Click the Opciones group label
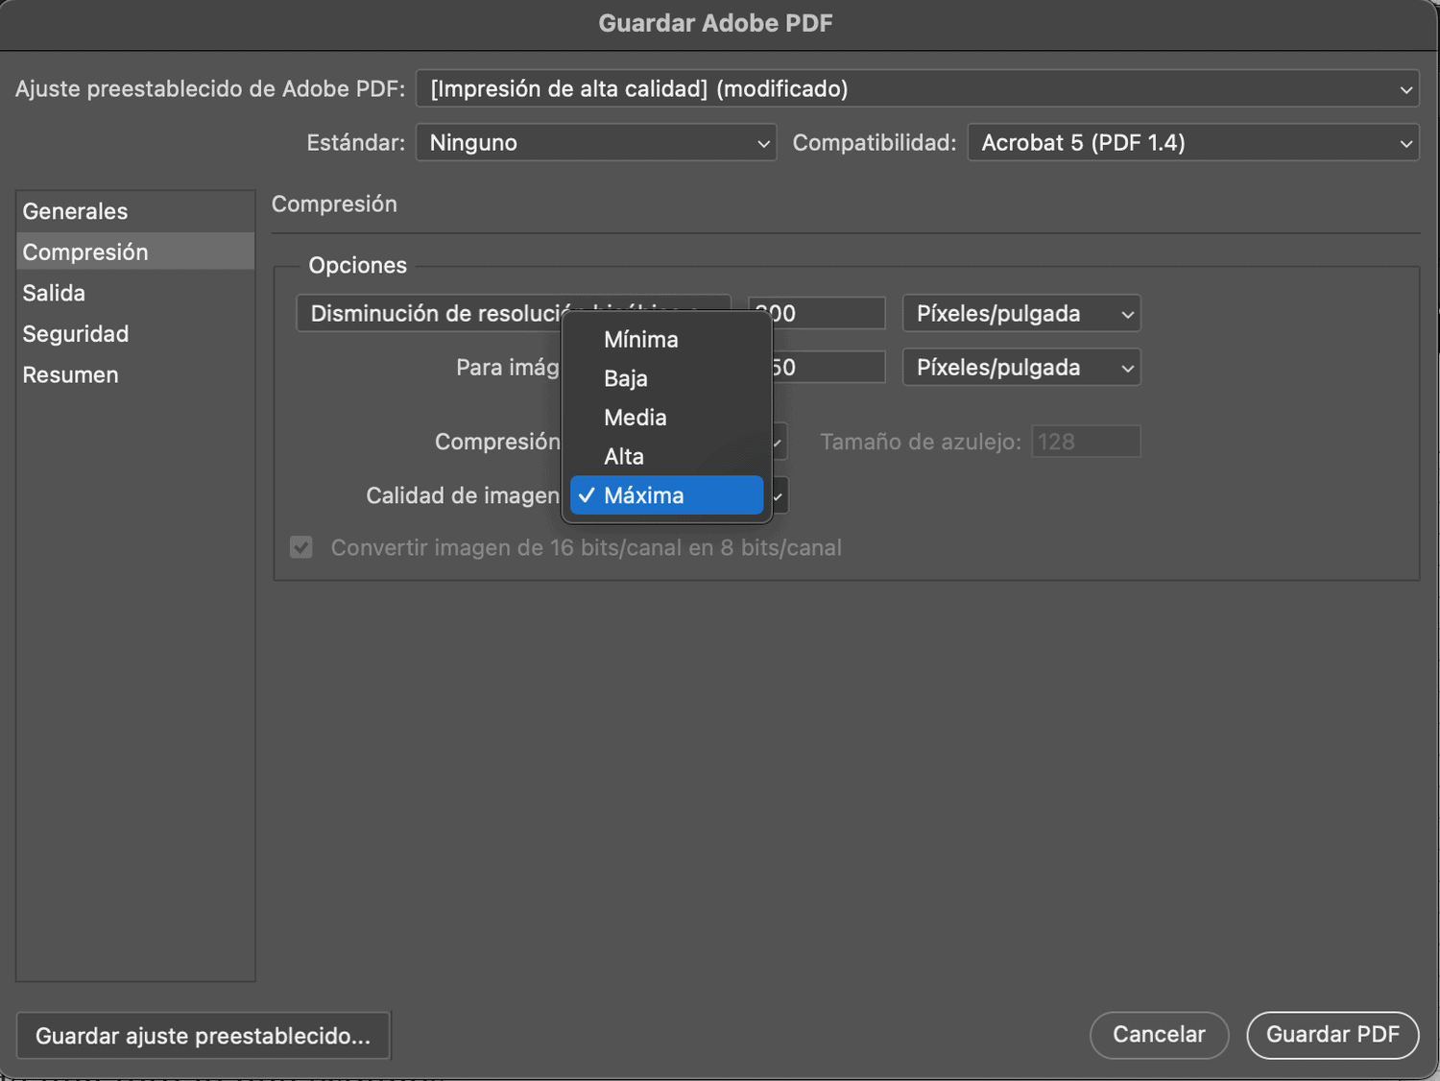 pos(357,266)
